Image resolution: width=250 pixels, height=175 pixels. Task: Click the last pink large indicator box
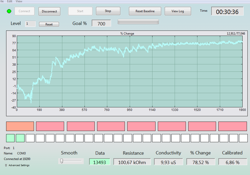click(x=232, y=126)
